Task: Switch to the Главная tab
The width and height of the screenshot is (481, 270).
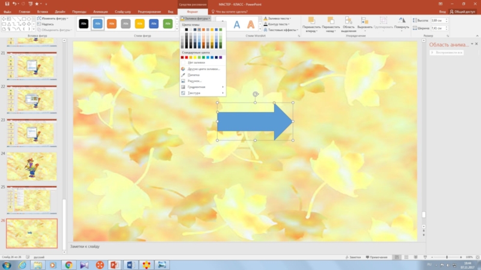Action: pyautogui.click(x=24, y=11)
